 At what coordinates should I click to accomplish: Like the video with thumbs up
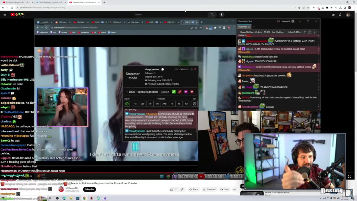(173, 189)
